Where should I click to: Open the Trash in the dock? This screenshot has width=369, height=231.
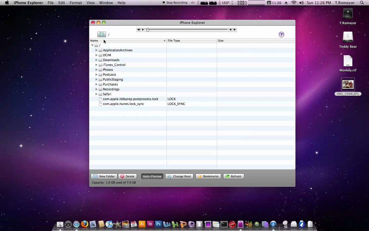click(310, 224)
